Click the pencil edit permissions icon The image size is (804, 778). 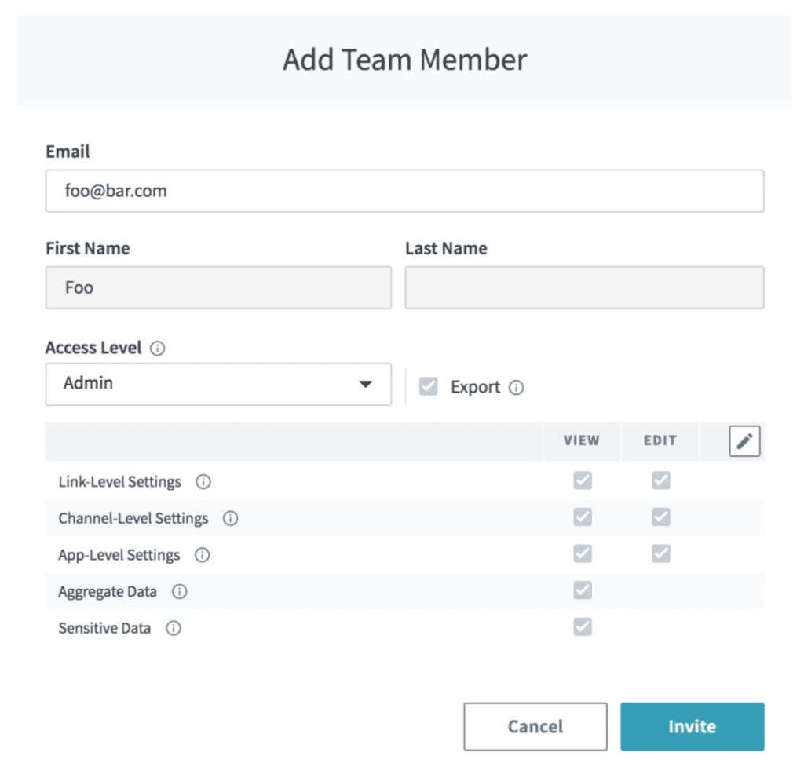point(745,441)
